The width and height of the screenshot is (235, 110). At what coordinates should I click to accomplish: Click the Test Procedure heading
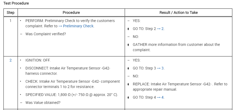coord(16,3)
